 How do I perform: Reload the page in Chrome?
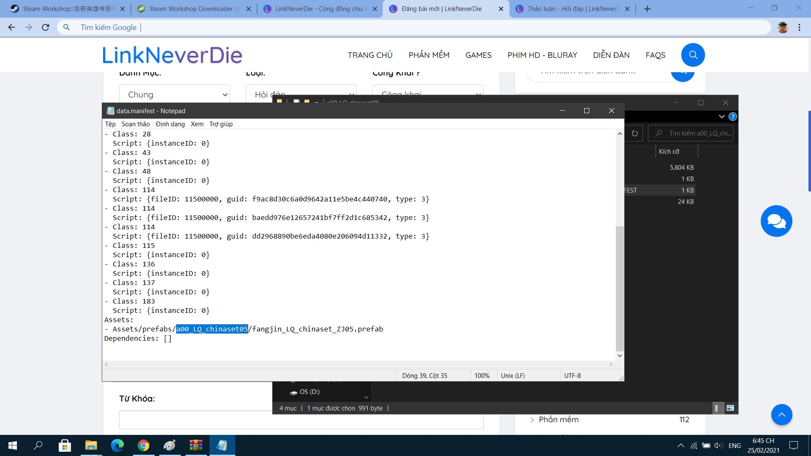click(x=46, y=27)
